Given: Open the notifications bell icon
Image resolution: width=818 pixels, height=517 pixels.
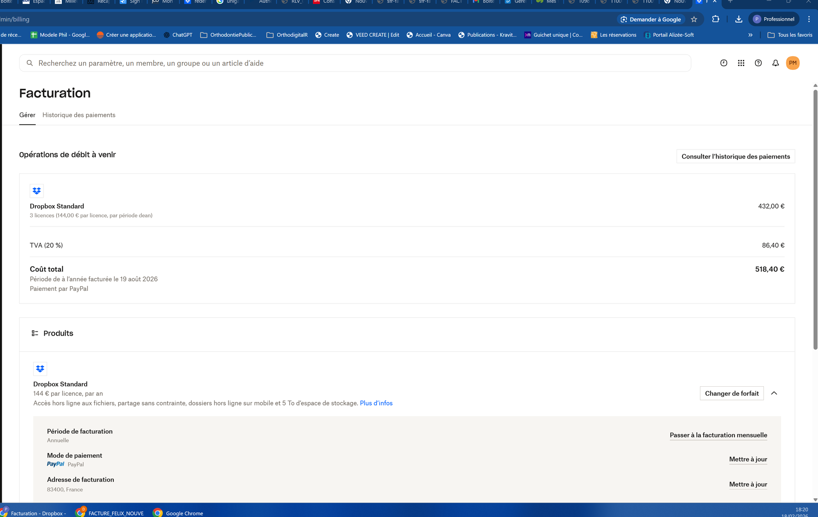Looking at the screenshot, I should pos(775,63).
